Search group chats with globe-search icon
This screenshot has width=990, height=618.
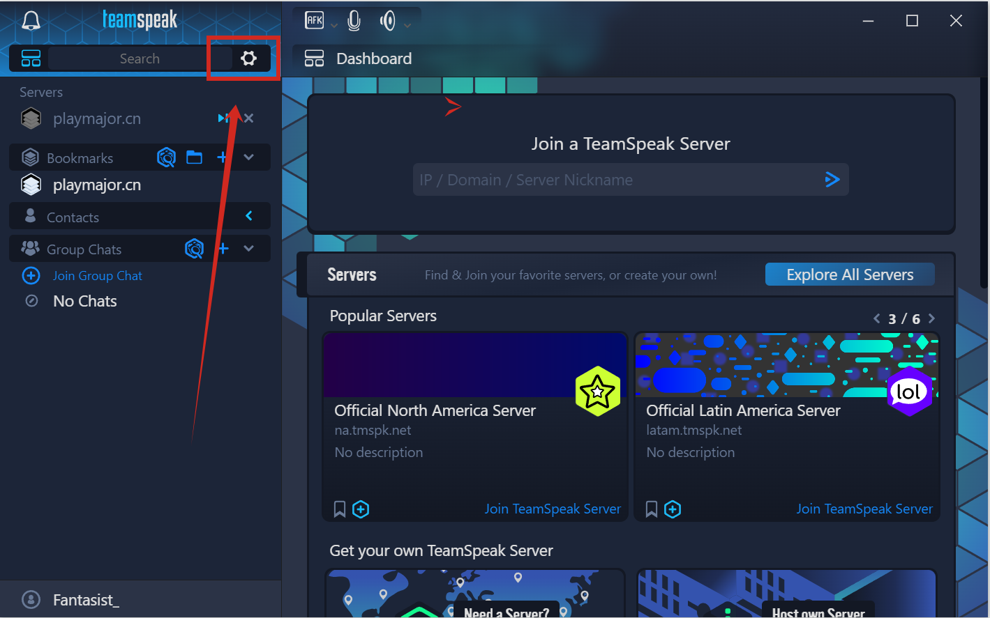[x=194, y=248]
